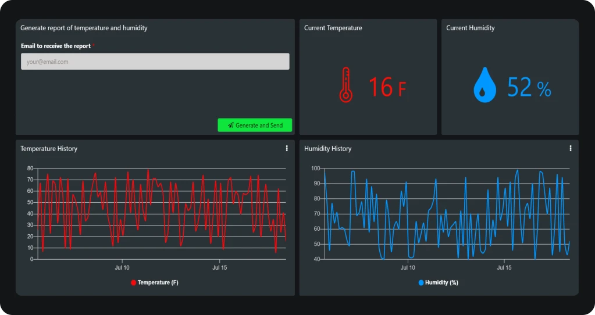595x315 pixels.
Task: Click Jul 15 on the humidity chart axis
Action: pyautogui.click(x=504, y=268)
